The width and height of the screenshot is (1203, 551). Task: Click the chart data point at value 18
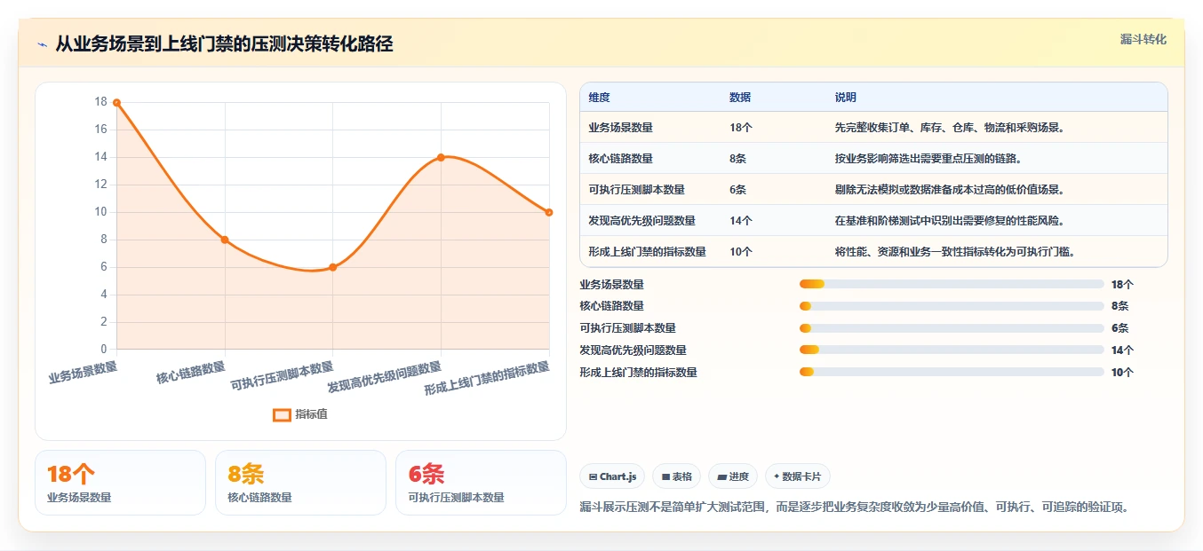(116, 103)
